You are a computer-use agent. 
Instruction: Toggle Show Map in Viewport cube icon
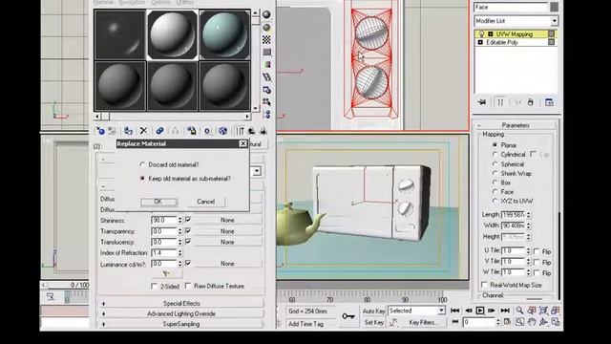[x=222, y=131]
